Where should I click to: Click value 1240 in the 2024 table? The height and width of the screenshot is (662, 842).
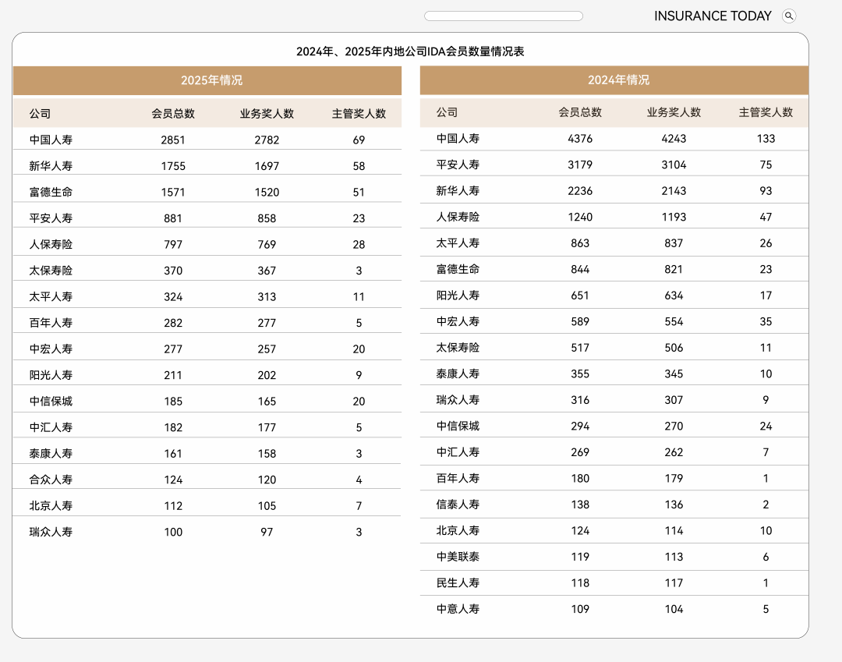[x=580, y=217]
